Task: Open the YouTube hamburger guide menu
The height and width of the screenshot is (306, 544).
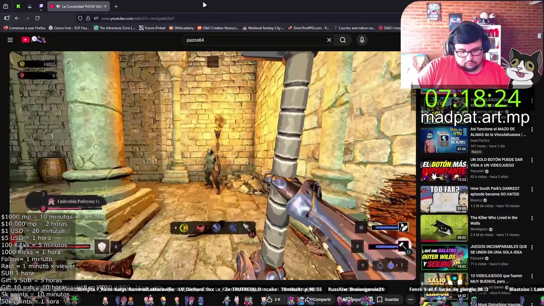Action: (x=10, y=40)
